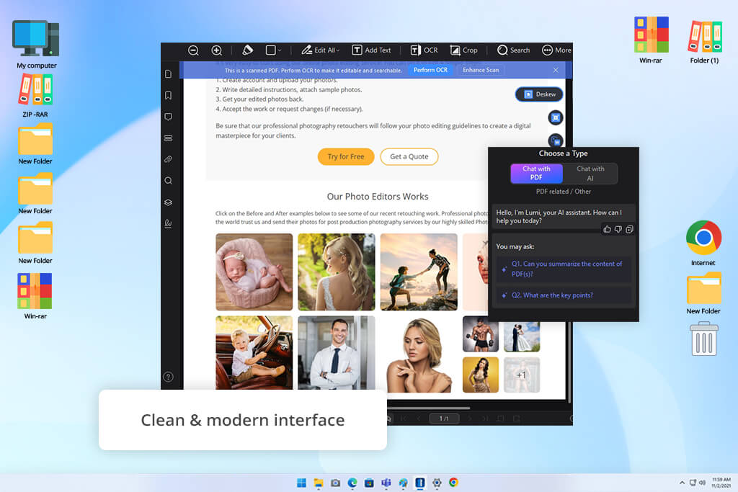Open My computer desktop icon
This screenshot has width=738, height=492.
[x=36, y=45]
